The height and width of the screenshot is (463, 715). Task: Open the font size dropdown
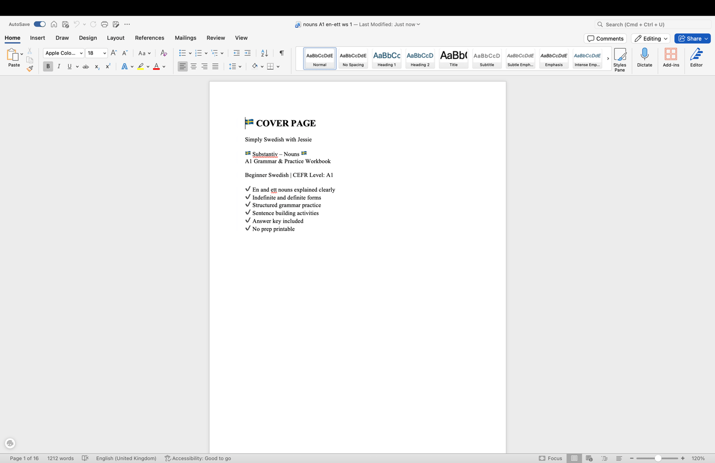[104, 53]
